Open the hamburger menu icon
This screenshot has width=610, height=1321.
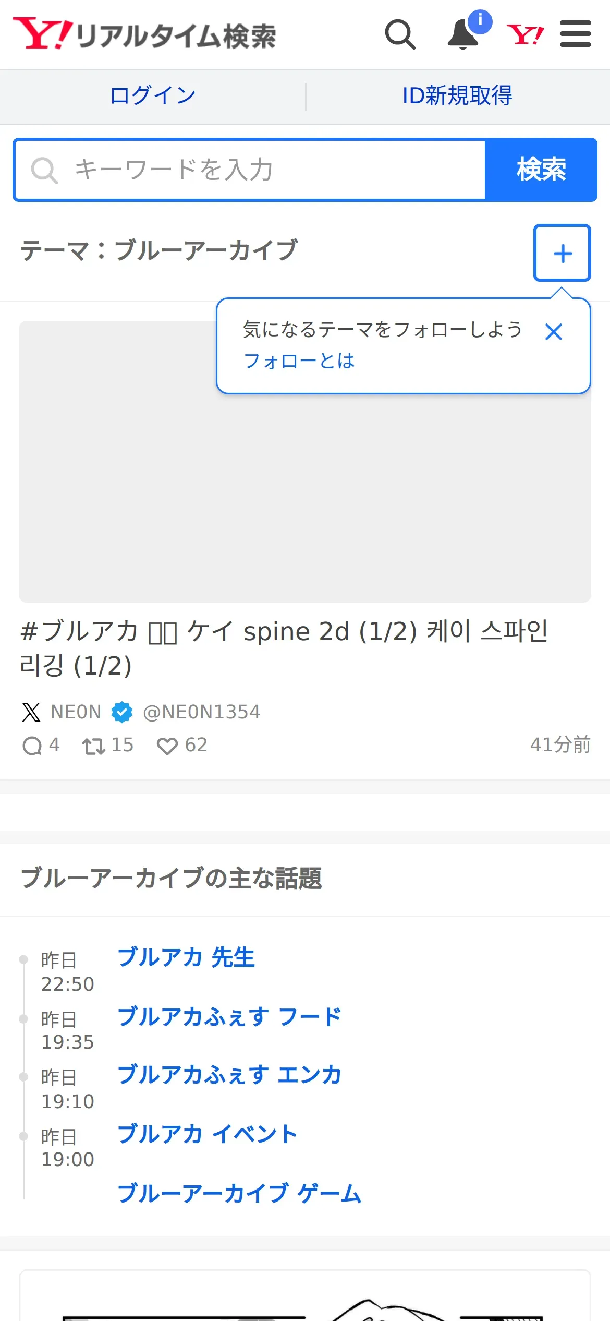coord(575,34)
